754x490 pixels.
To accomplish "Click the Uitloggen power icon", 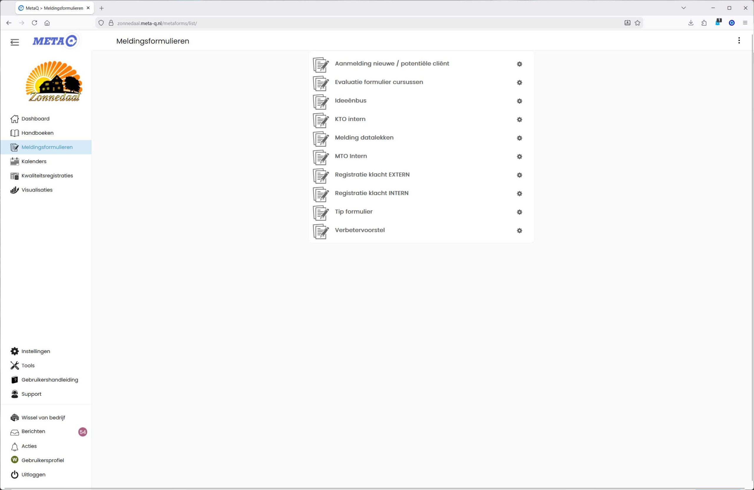I will (14, 474).
